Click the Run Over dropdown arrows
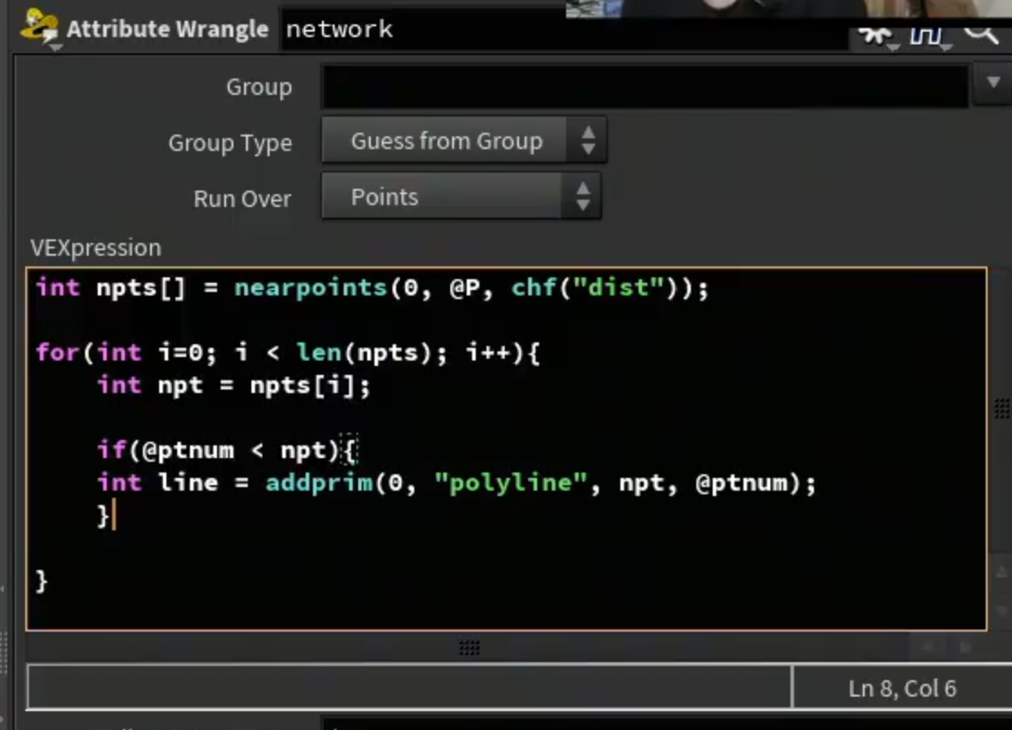The height and width of the screenshot is (730, 1012). [582, 196]
